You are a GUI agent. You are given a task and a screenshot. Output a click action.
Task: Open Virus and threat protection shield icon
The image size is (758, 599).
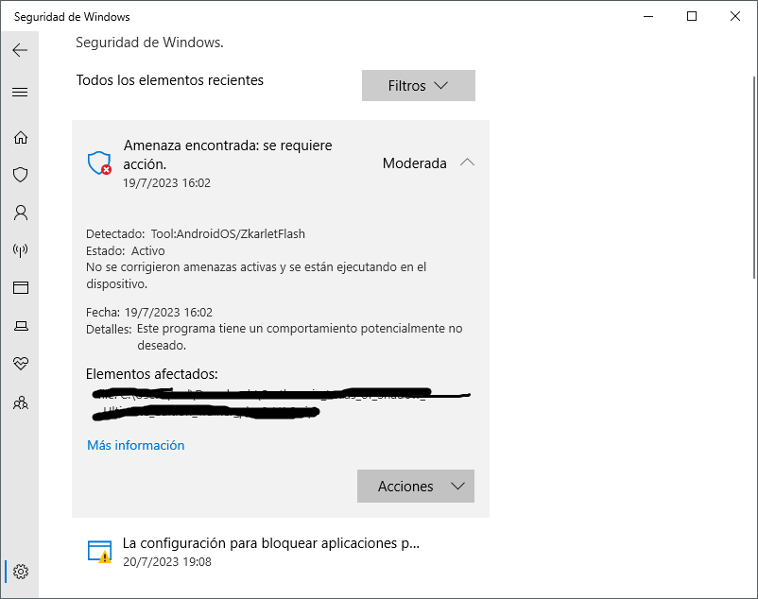tap(20, 175)
